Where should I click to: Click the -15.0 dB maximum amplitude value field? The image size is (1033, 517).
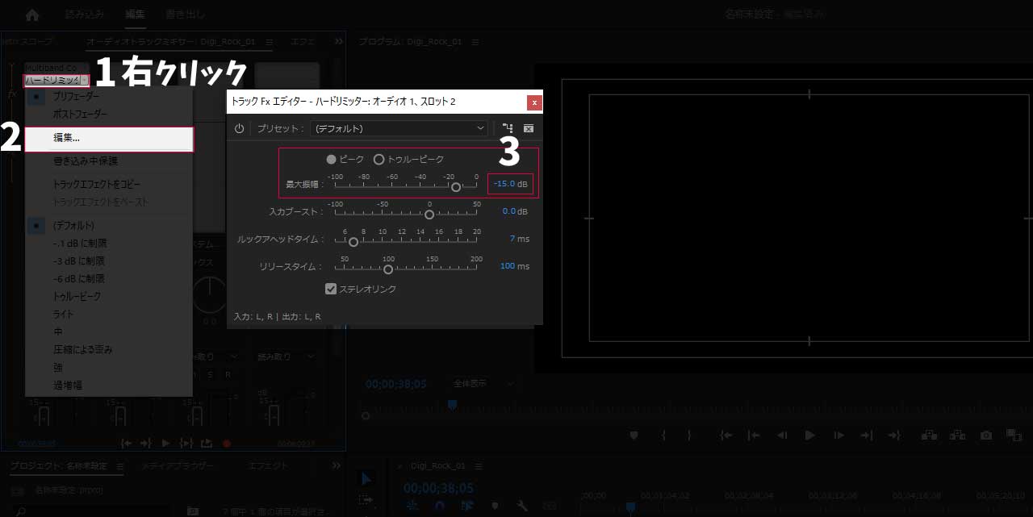click(510, 184)
